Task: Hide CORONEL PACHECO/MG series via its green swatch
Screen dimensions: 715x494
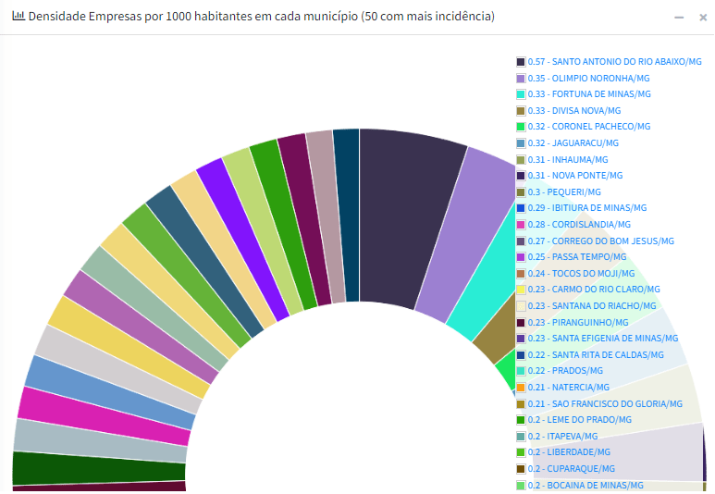Action: point(521,127)
